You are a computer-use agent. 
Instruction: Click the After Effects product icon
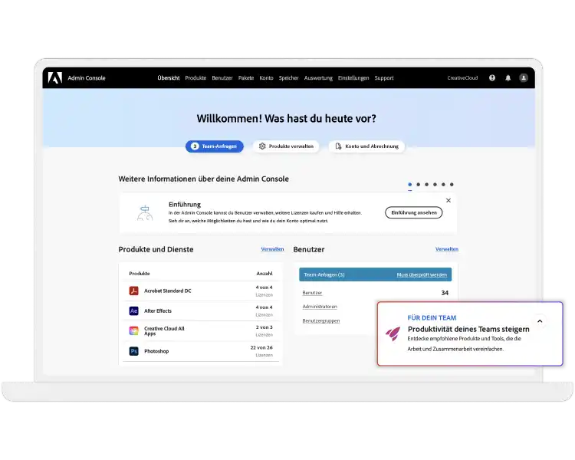134,311
